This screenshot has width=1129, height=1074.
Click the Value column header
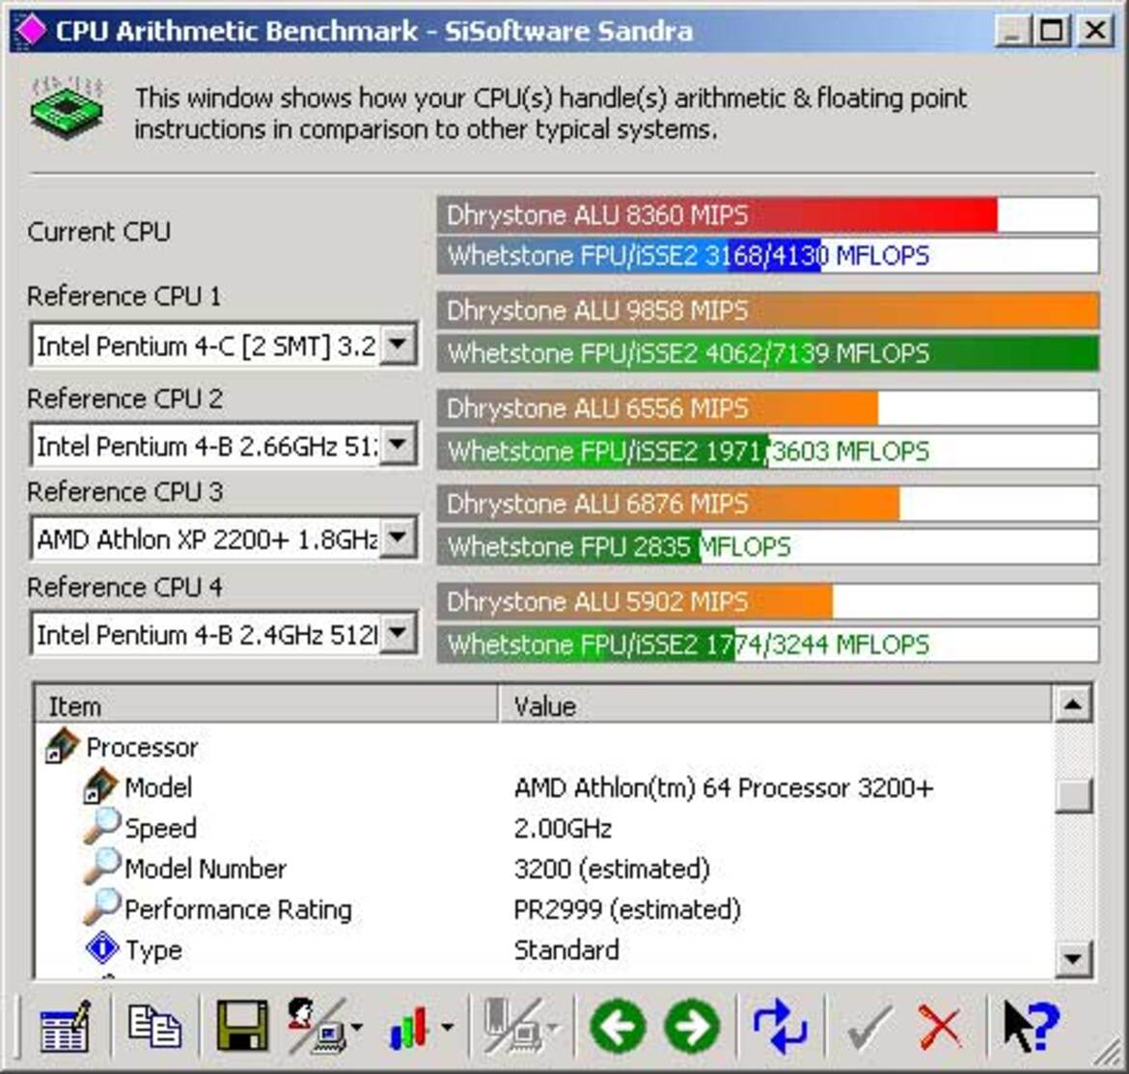pyautogui.click(x=775, y=705)
